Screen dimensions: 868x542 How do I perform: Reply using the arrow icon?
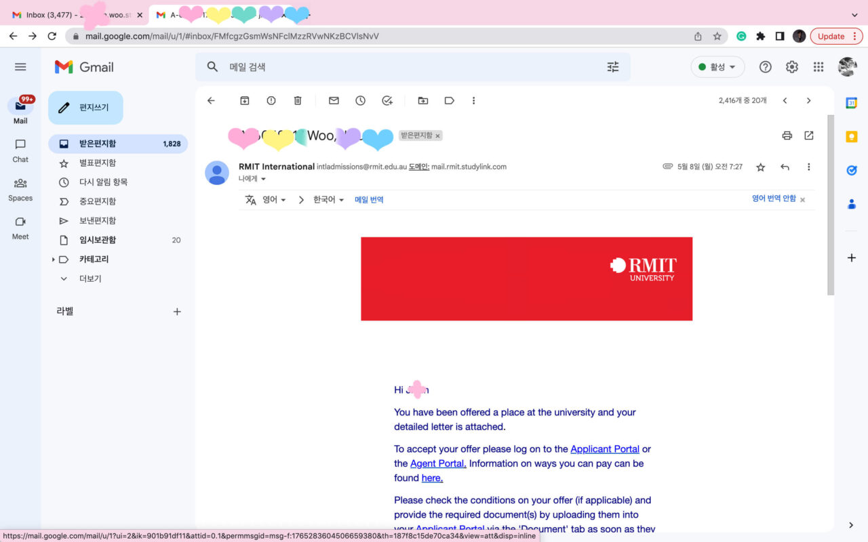[785, 167]
